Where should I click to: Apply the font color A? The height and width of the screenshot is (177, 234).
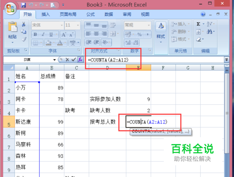click(60, 43)
